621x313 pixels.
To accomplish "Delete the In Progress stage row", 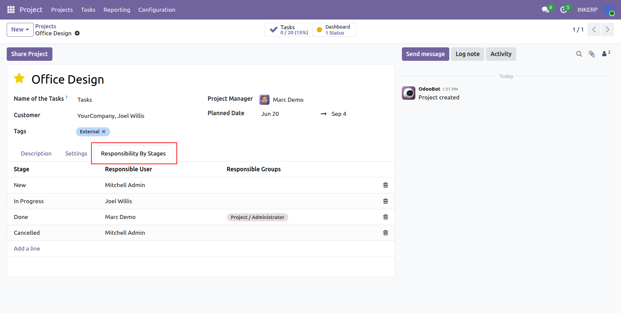I will (x=385, y=201).
